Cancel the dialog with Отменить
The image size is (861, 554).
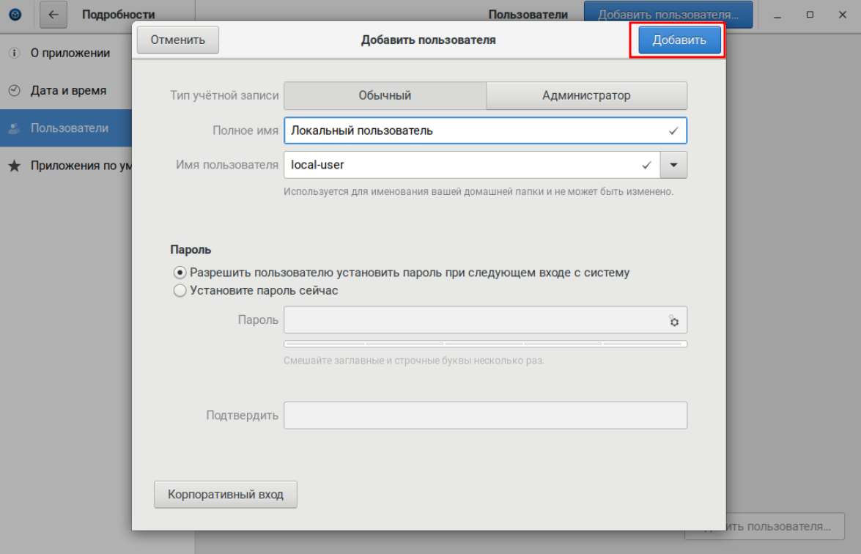click(x=177, y=40)
